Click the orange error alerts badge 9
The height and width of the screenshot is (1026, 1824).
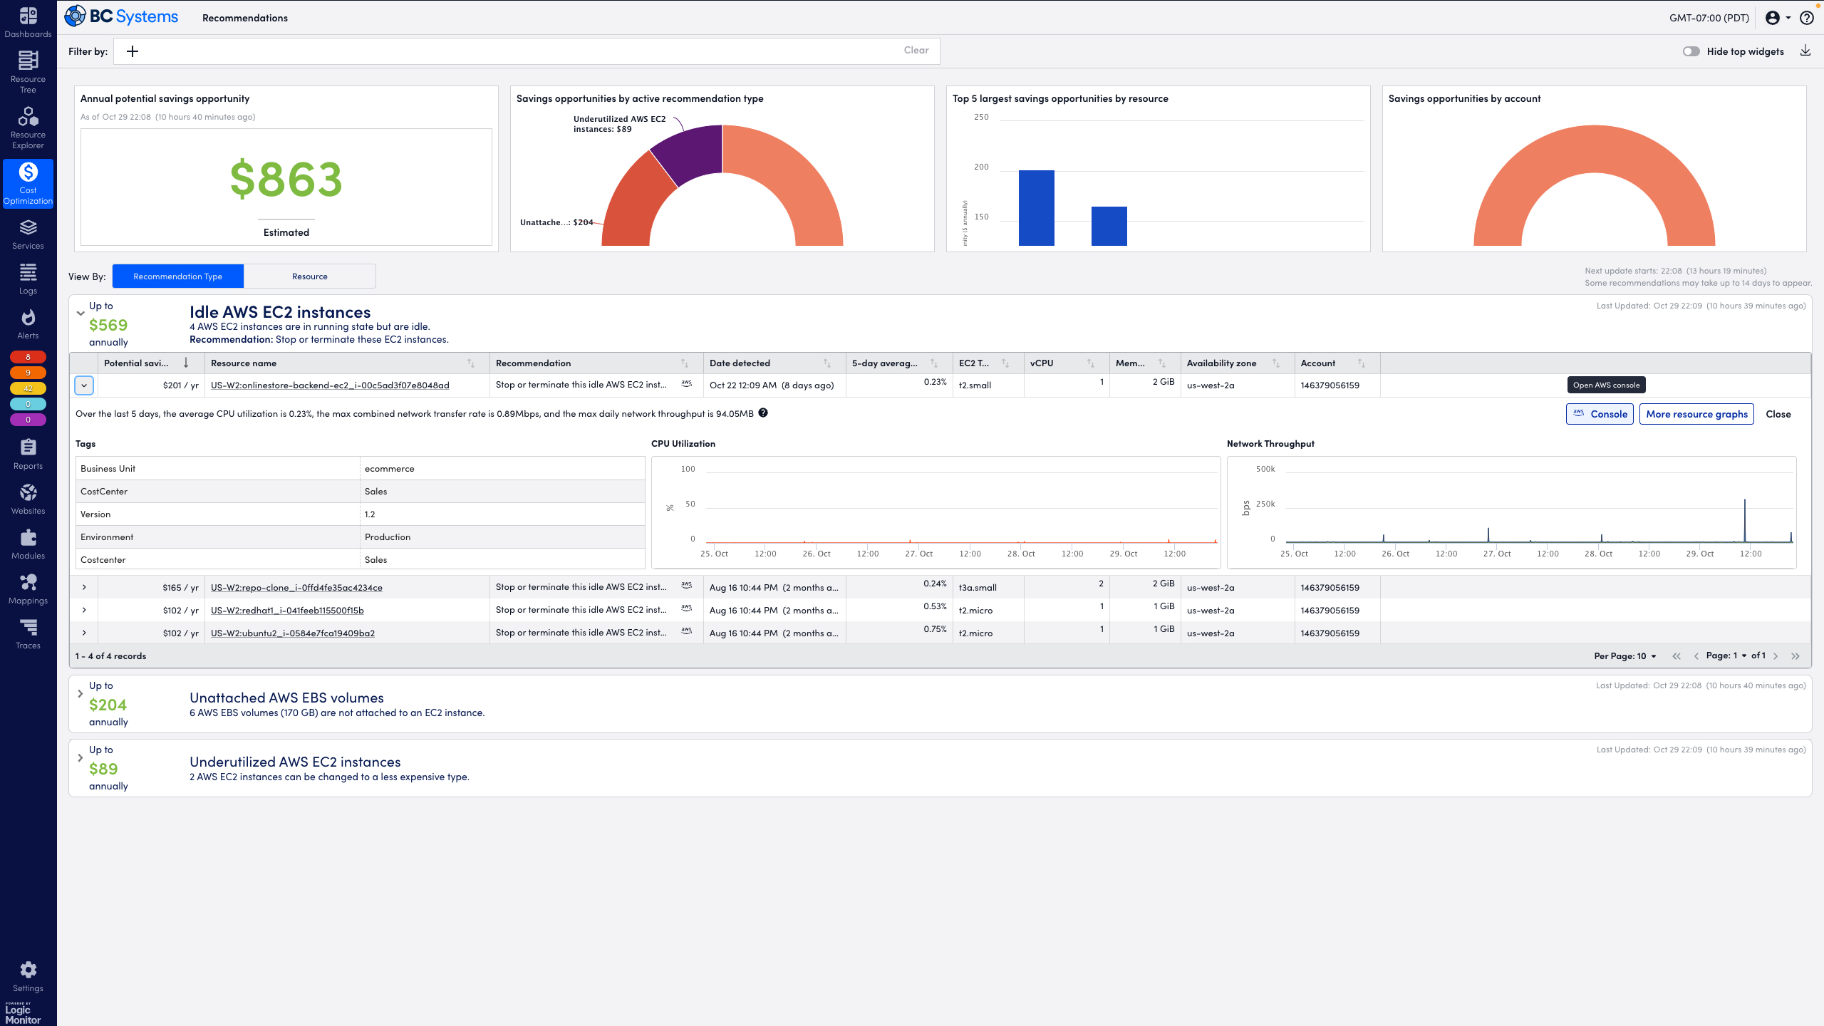[x=28, y=373]
